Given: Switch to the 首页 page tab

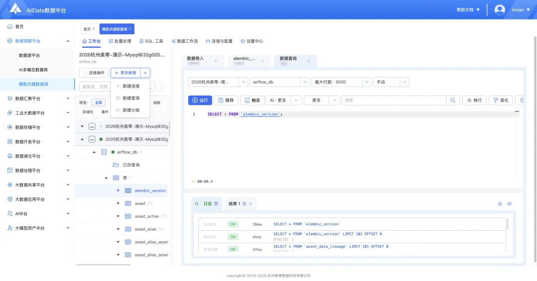Looking at the screenshot, I should (89, 29).
